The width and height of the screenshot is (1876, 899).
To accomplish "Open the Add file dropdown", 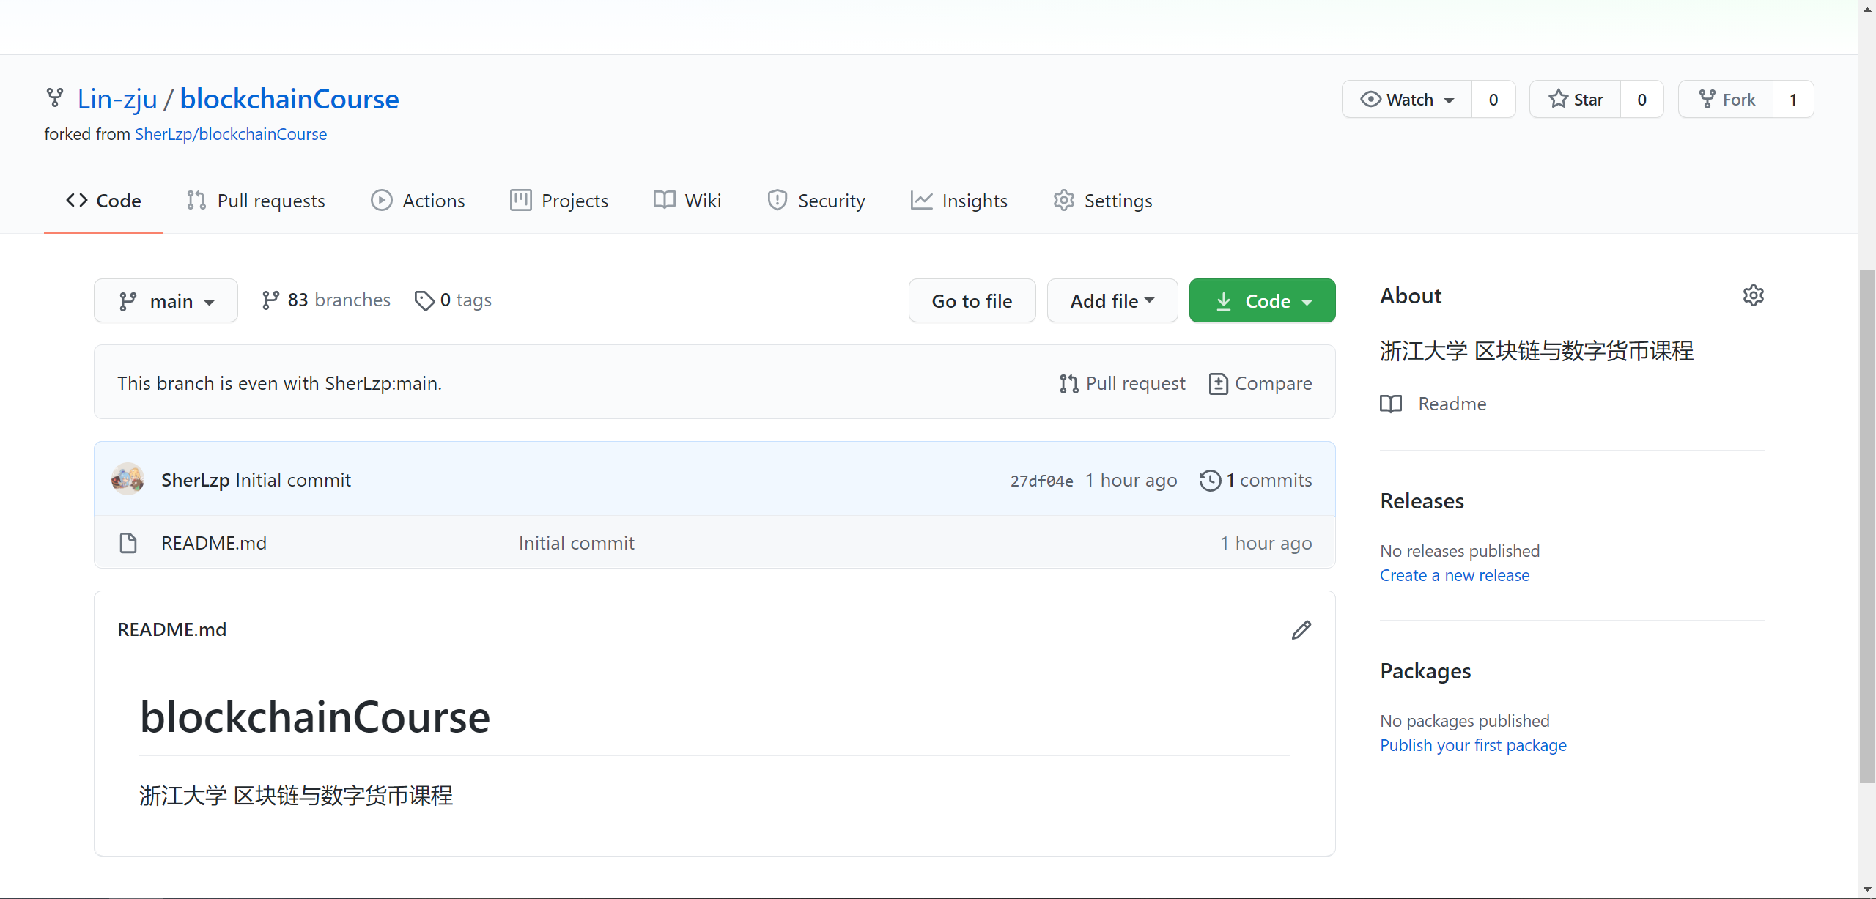I will (1112, 301).
